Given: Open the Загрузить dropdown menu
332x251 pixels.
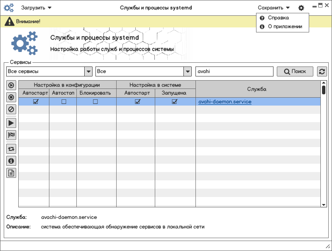Looking at the screenshot, I should tap(36, 8).
